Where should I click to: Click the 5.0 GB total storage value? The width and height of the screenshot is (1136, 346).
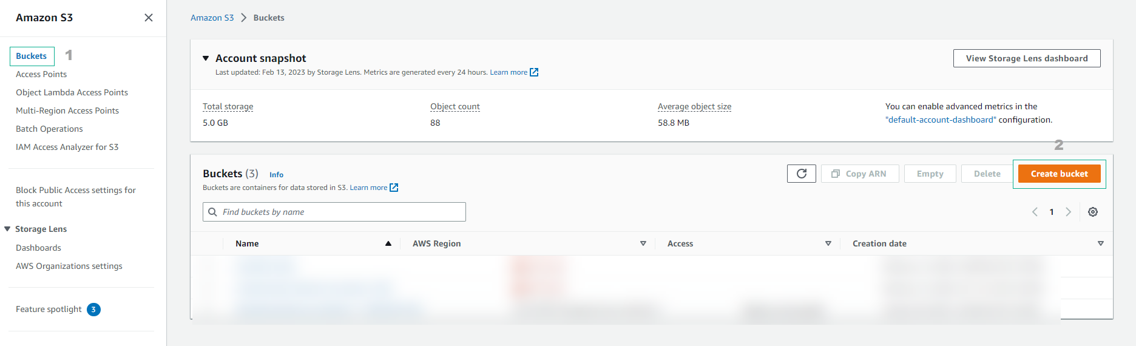pos(215,123)
